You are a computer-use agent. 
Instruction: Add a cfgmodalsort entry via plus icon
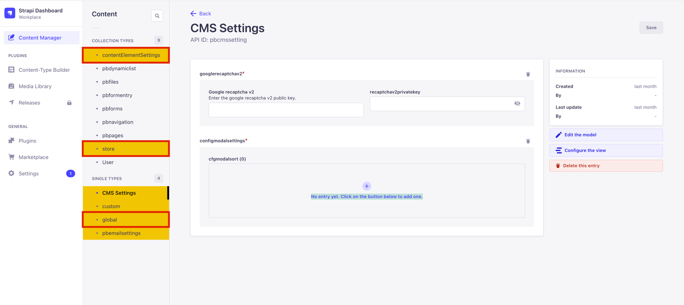pos(366,186)
